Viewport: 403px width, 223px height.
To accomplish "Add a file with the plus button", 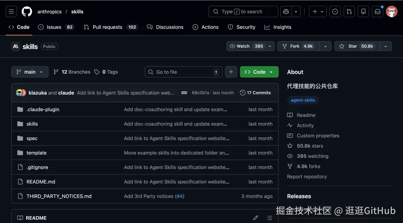I will click(231, 72).
